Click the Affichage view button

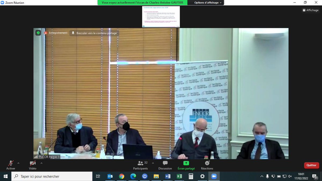(x=310, y=10)
